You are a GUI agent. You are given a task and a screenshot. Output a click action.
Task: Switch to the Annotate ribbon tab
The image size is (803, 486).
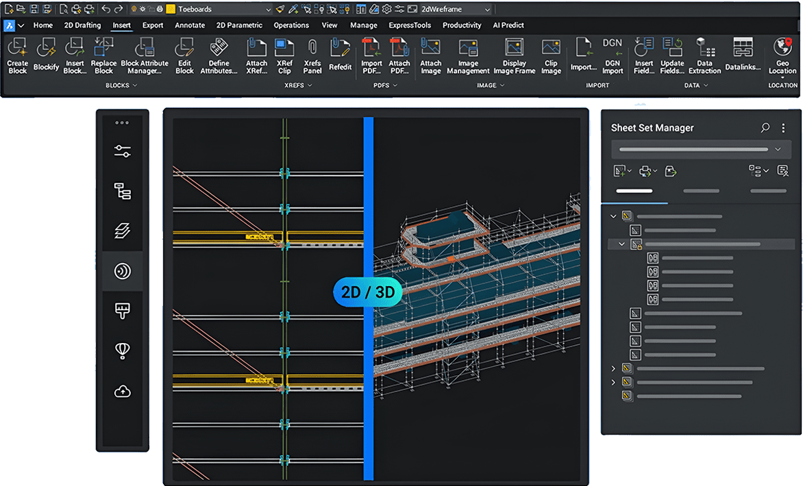click(190, 25)
